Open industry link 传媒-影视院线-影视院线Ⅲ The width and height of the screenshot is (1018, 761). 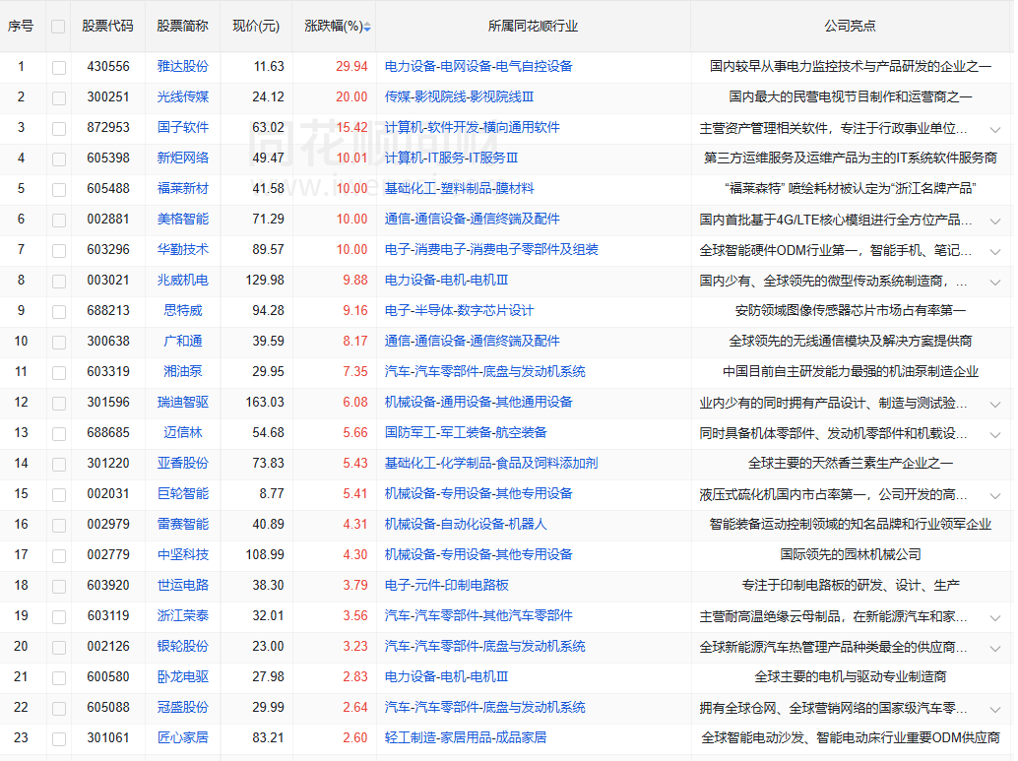click(x=459, y=96)
